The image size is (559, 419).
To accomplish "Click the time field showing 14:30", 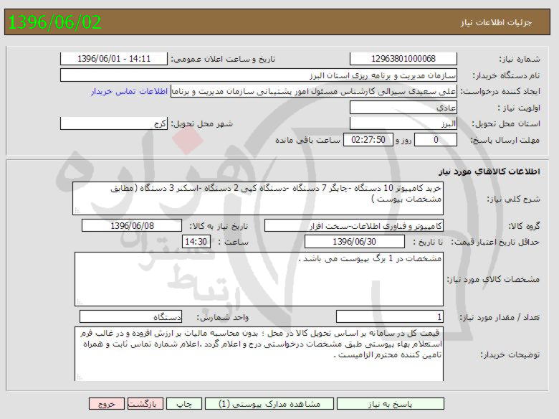I will (196, 242).
